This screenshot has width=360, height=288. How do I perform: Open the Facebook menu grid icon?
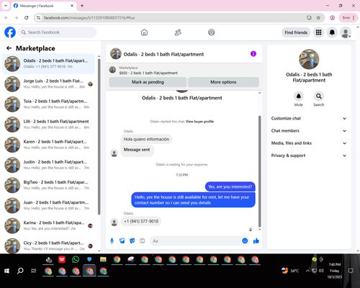[x=318, y=32]
